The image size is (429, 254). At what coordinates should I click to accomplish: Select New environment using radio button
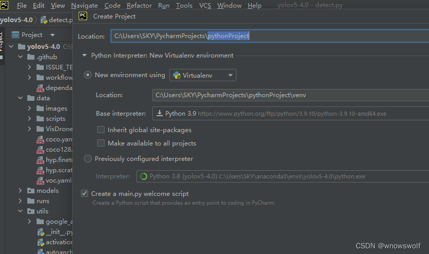pyautogui.click(x=88, y=75)
